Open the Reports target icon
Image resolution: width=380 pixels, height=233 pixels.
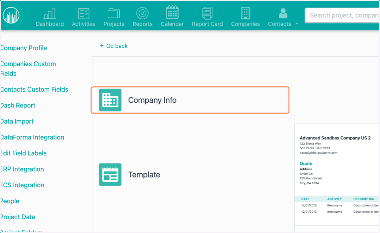[142, 13]
